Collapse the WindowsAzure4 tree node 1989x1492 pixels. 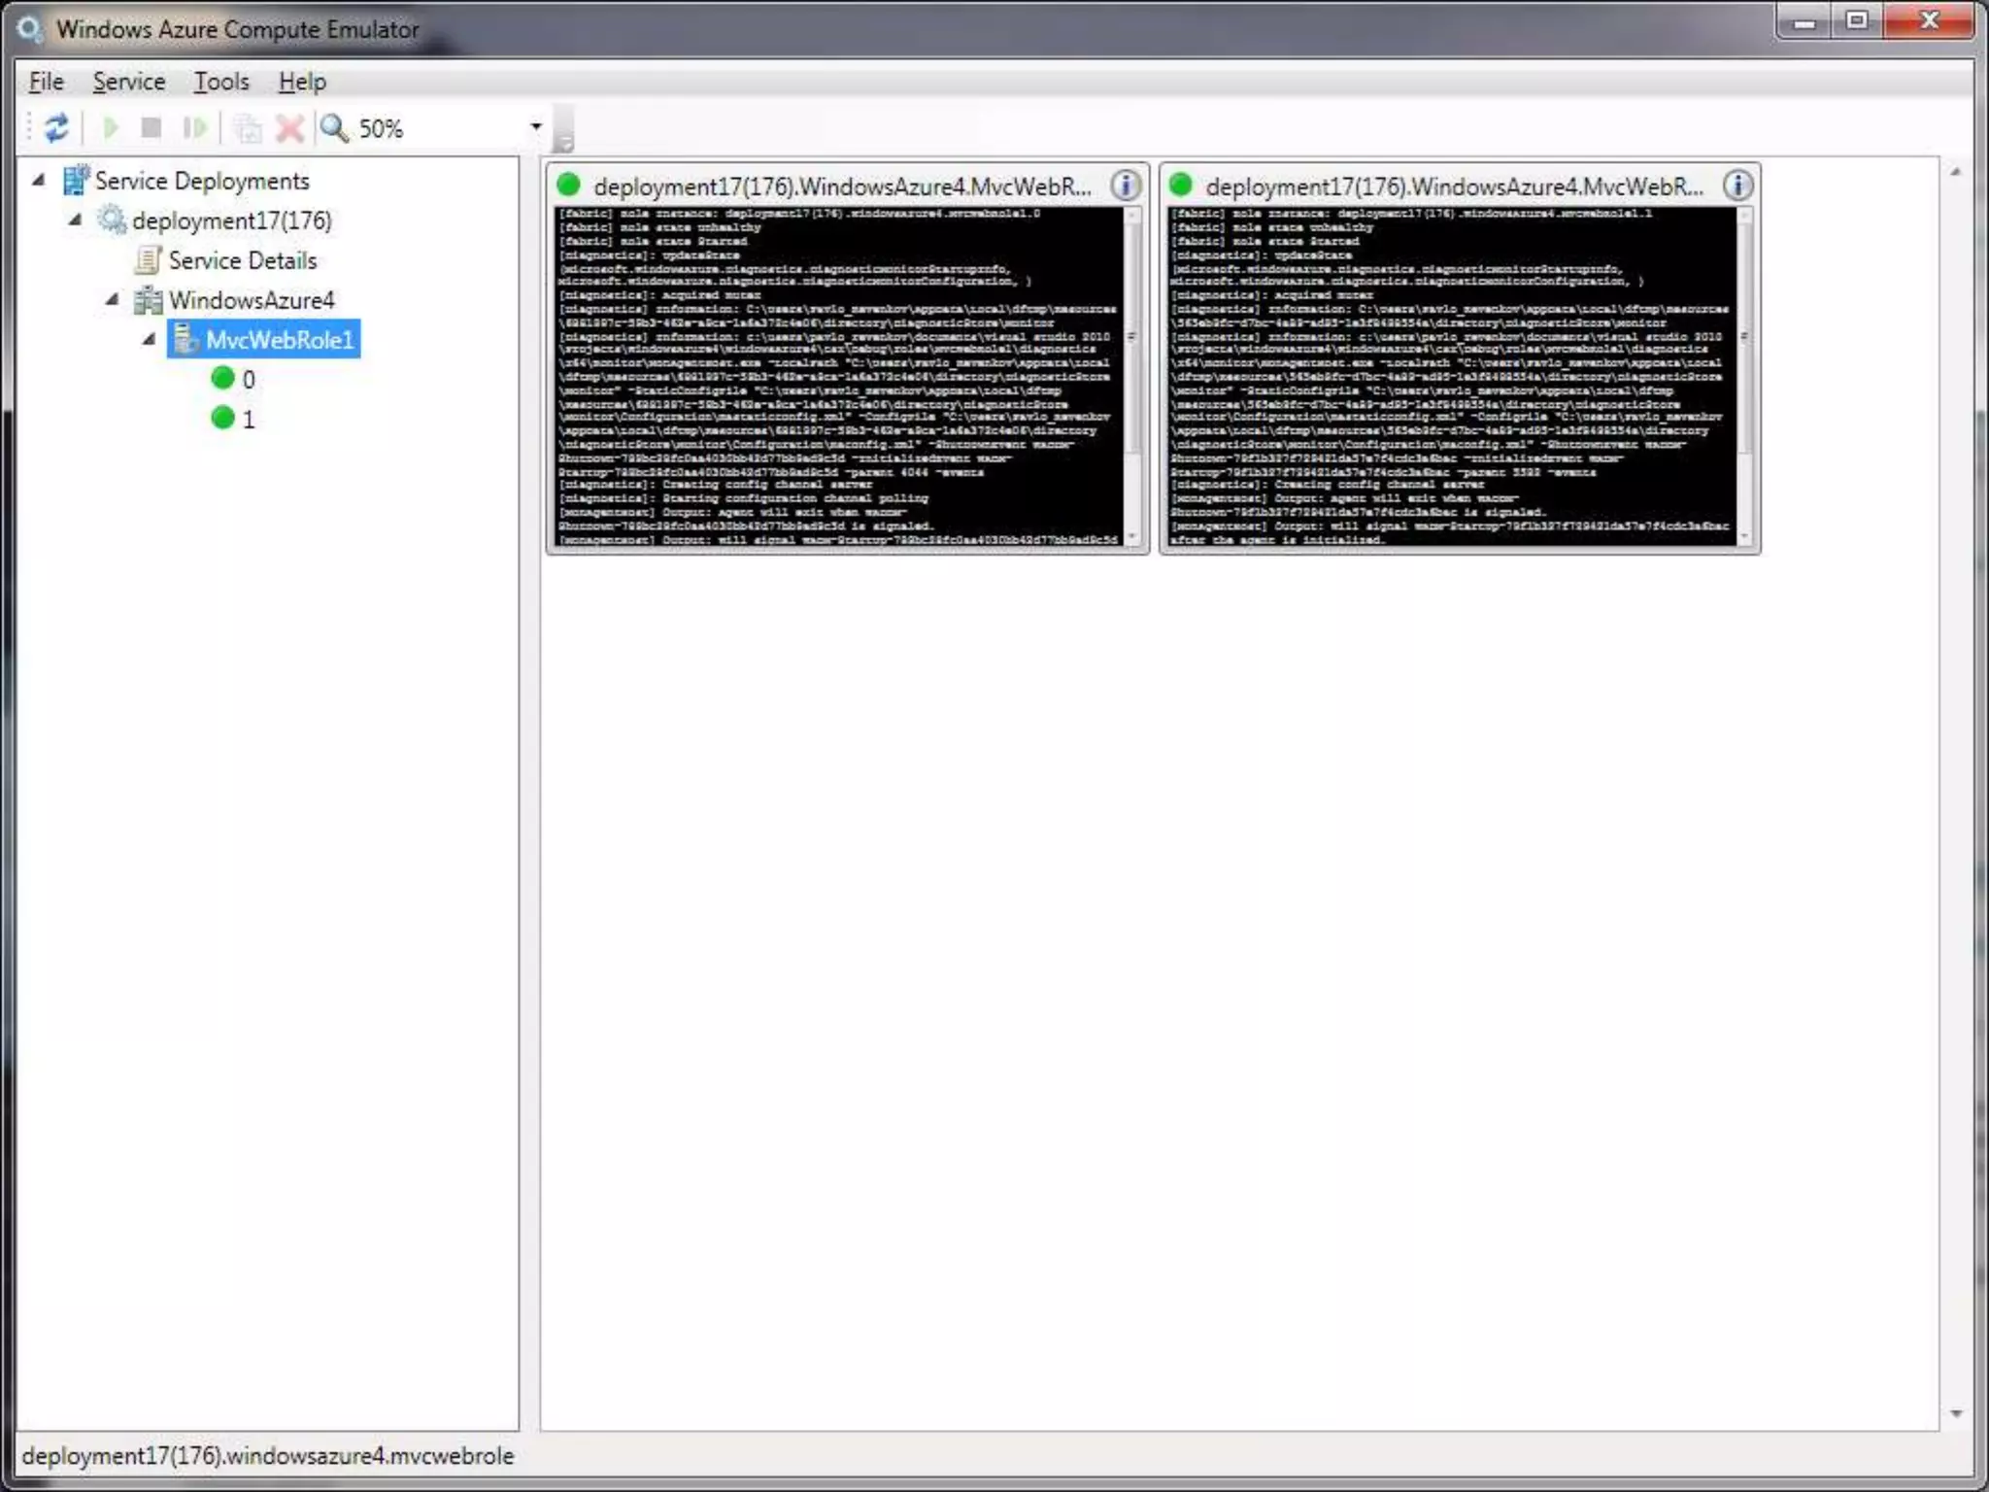[113, 299]
